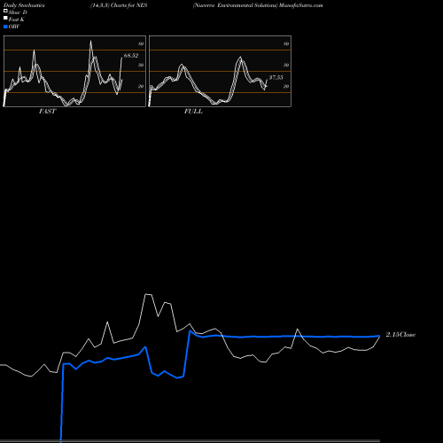This screenshot has height=443, width=443.
Task: Click the 'Nuverra Environmental Solutions' company name
Action: pos(236,5)
